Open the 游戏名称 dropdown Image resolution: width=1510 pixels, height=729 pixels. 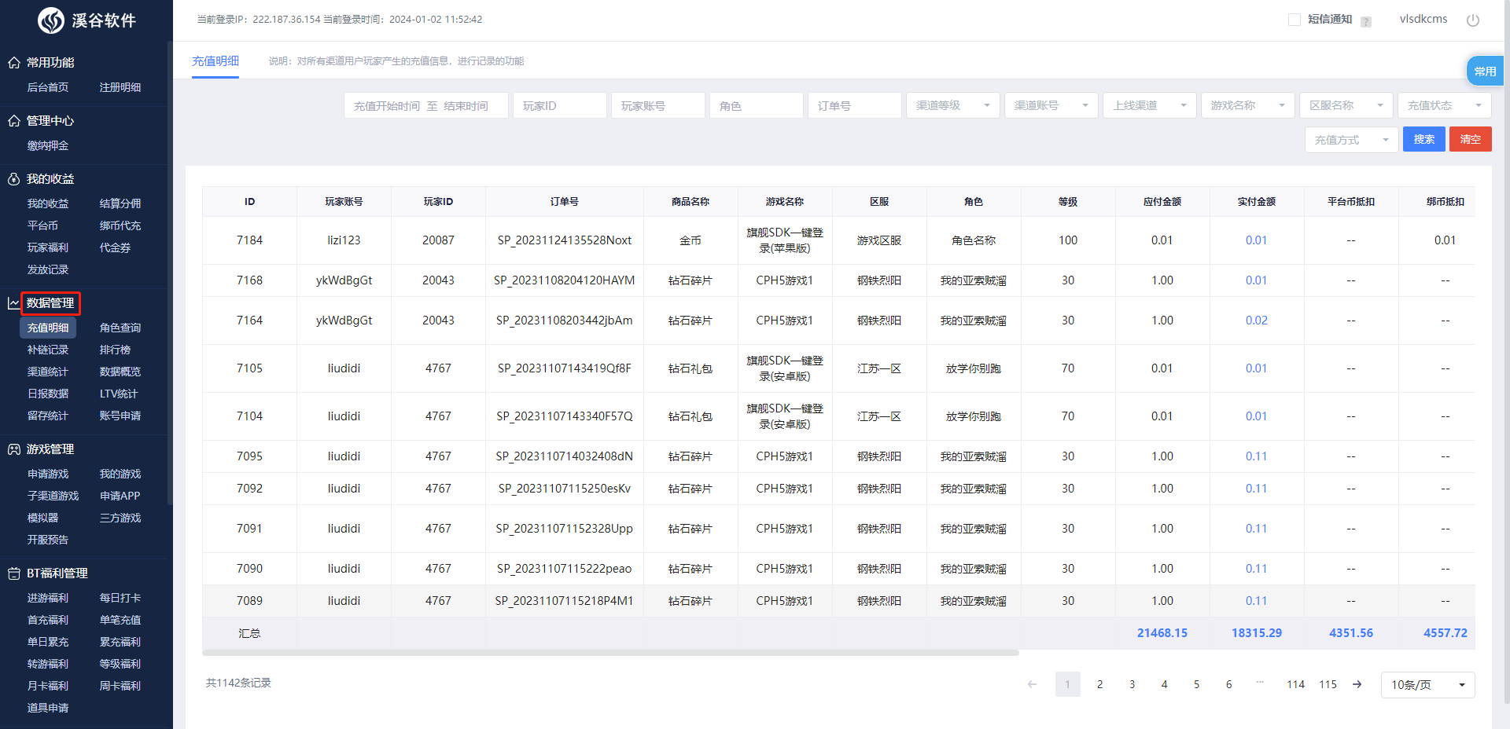pos(1248,105)
